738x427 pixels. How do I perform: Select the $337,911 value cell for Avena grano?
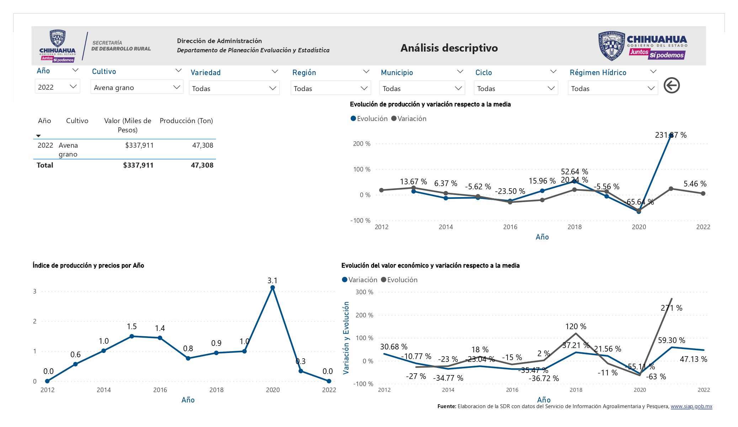[139, 145]
